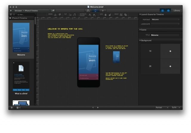Click the scene Title text field
This screenshot has height=133, width=191.
click(165, 35)
